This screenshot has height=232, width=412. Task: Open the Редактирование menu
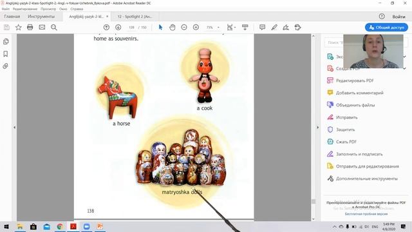pos(25,9)
